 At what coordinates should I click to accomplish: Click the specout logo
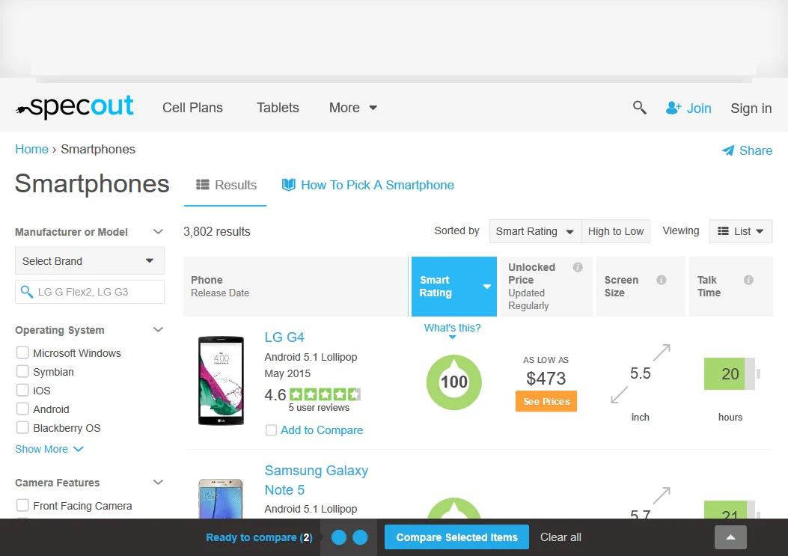tap(75, 106)
